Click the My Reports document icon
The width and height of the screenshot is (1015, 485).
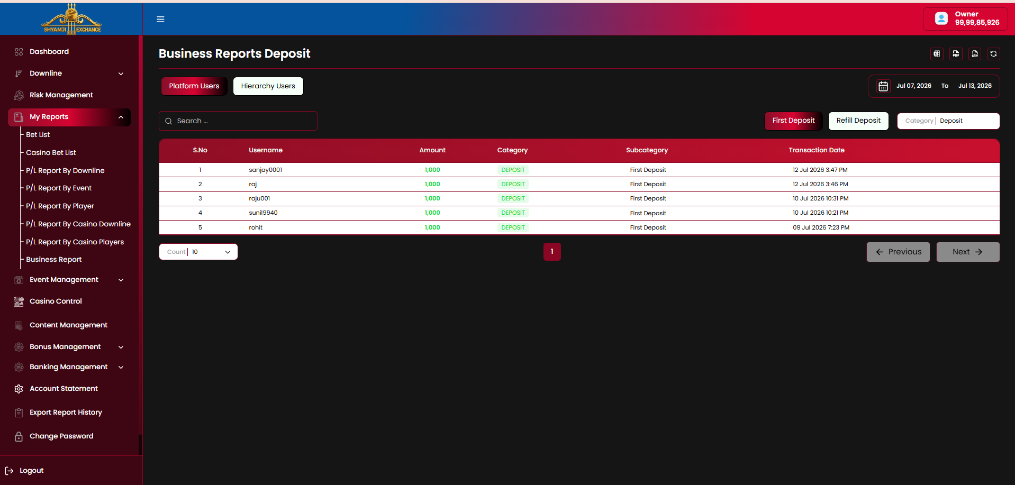pos(19,117)
